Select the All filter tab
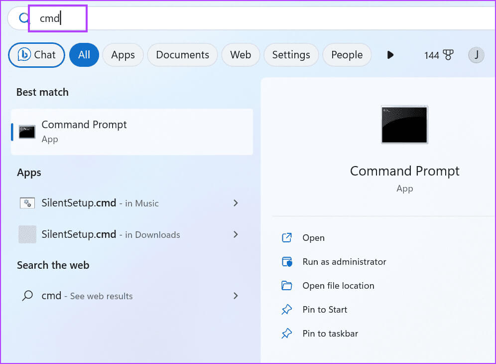The height and width of the screenshot is (364, 496). (84, 55)
